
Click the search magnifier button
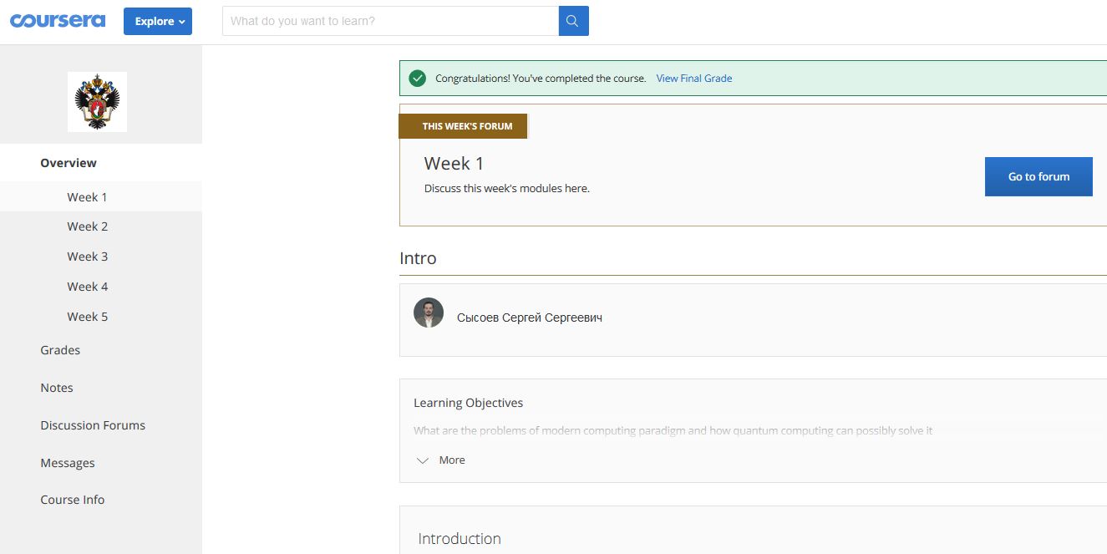(x=573, y=21)
